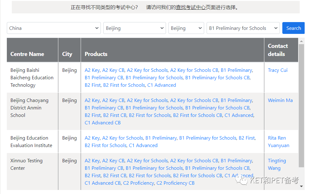
Task: Click C2 Proficiency CB link in Xinnuo row
Action: [x=175, y=183]
